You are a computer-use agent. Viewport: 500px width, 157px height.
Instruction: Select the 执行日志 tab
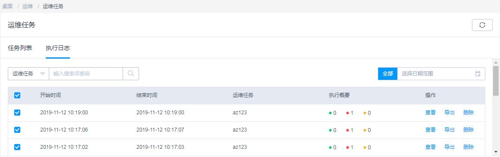pos(58,48)
